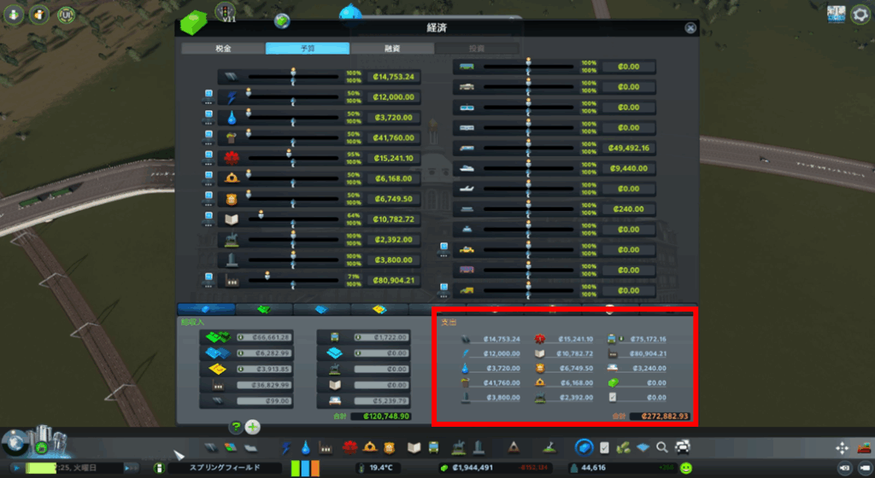Click the highlighted Economy button in toolbar
The width and height of the screenshot is (875, 478).
click(x=584, y=446)
